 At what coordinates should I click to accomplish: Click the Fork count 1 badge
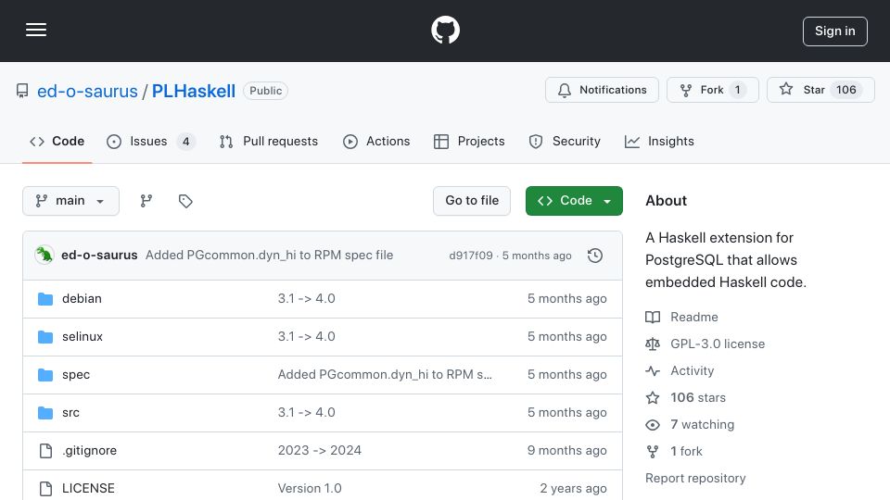(737, 90)
